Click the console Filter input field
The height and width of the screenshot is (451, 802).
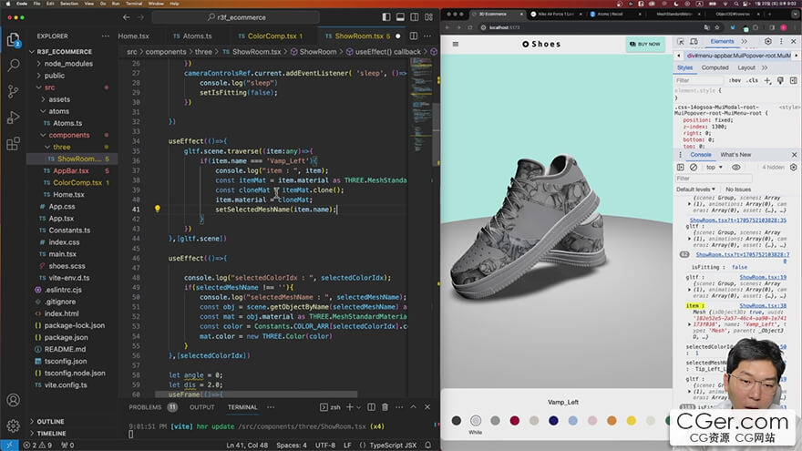click(714, 178)
